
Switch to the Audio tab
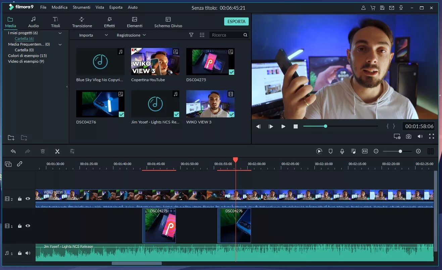[x=33, y=22]
